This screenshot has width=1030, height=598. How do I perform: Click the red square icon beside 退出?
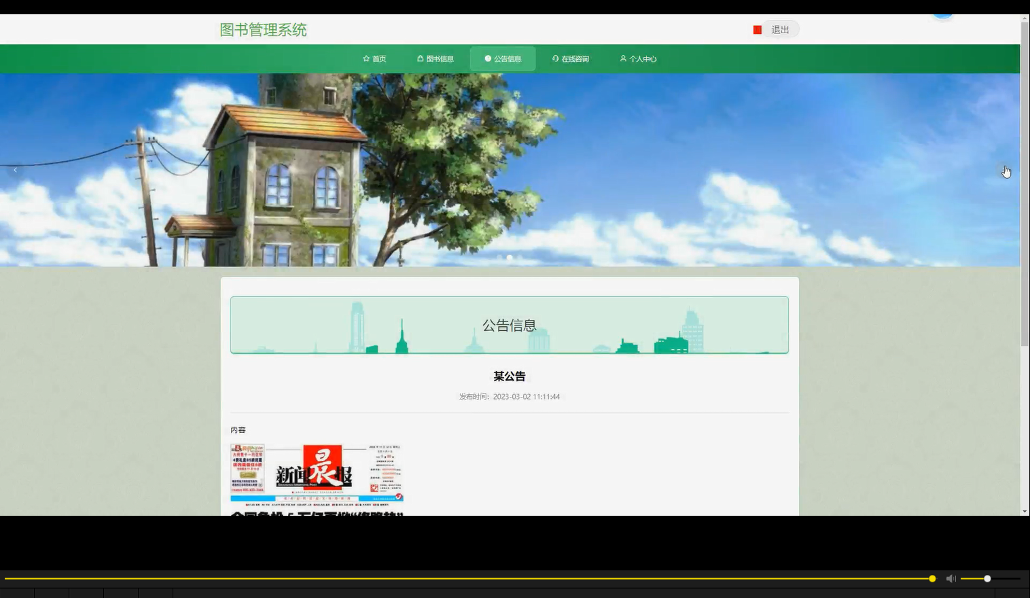click(x=756, y=29)
